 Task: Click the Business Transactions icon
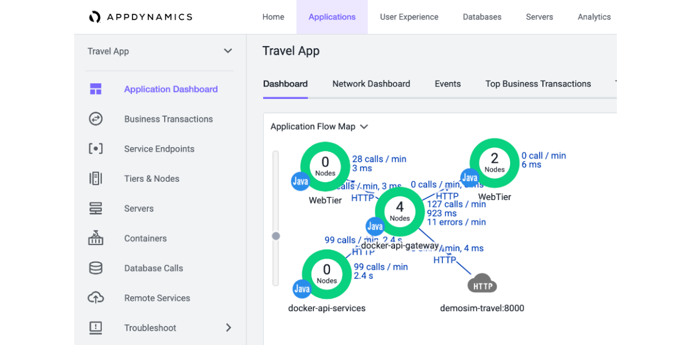tap(96, 119)
